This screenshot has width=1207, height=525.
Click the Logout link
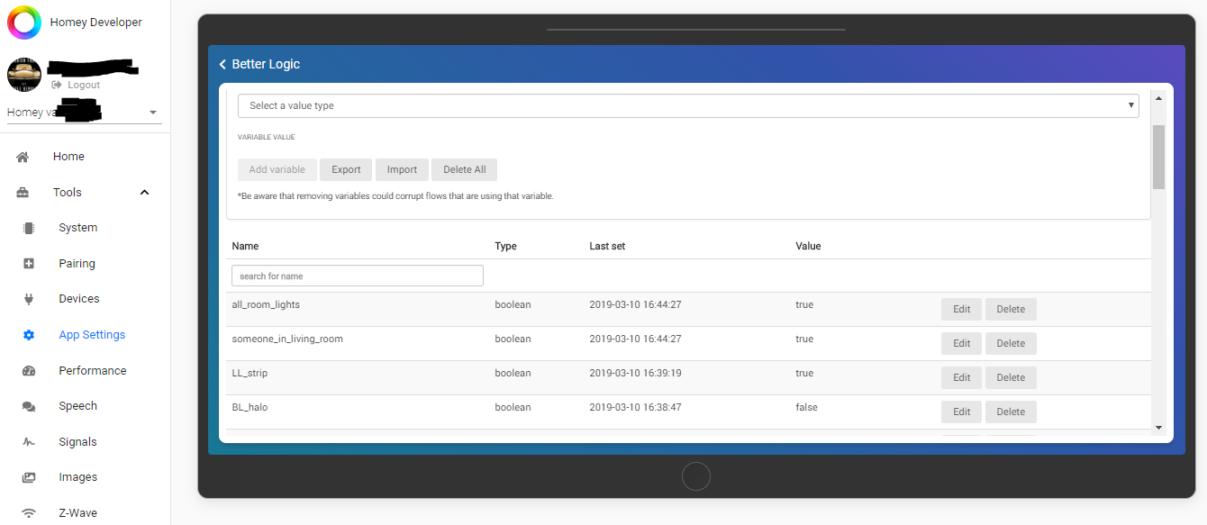[x=76, y=85]
